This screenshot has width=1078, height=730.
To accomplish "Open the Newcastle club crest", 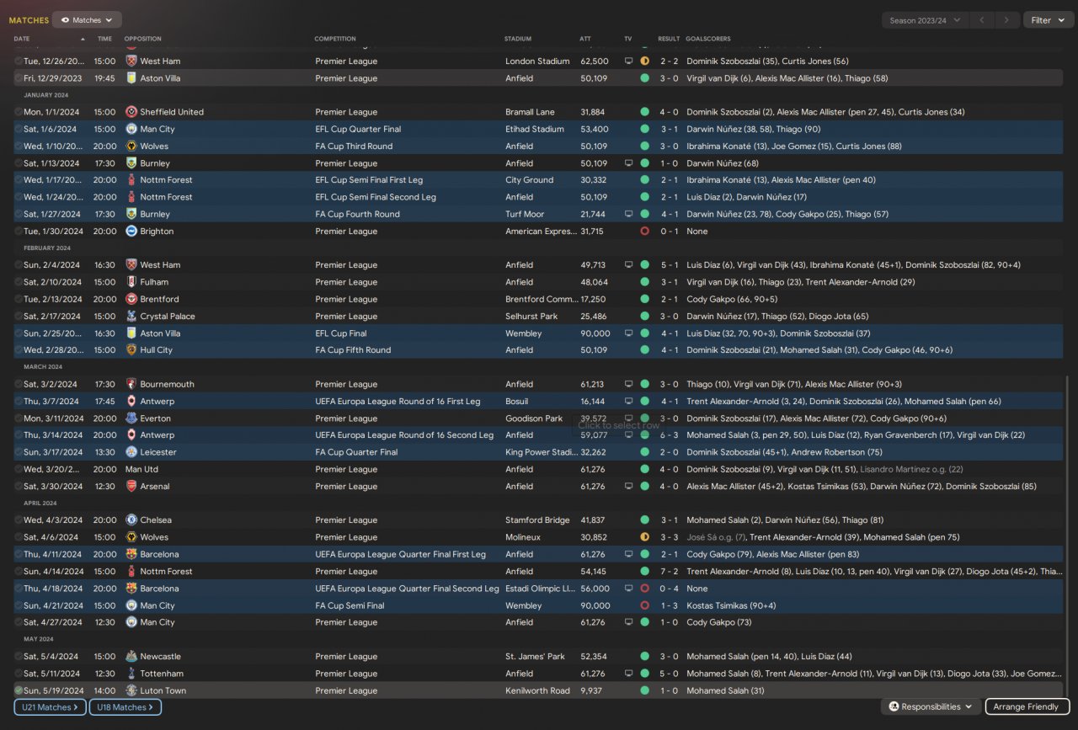I will 131,657.
